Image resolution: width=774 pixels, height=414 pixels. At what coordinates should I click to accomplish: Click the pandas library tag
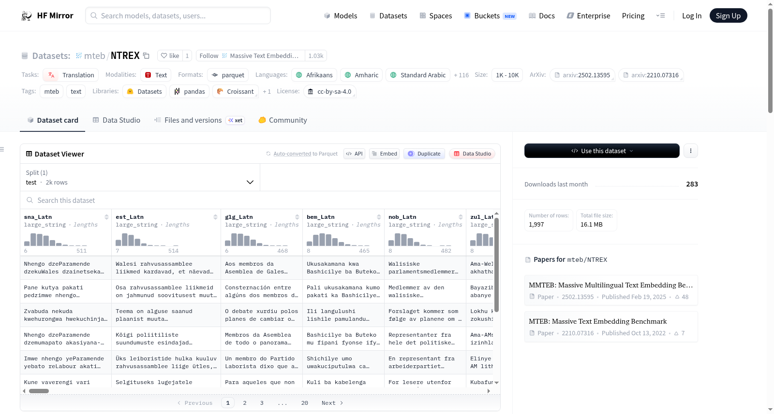point(190,91)
